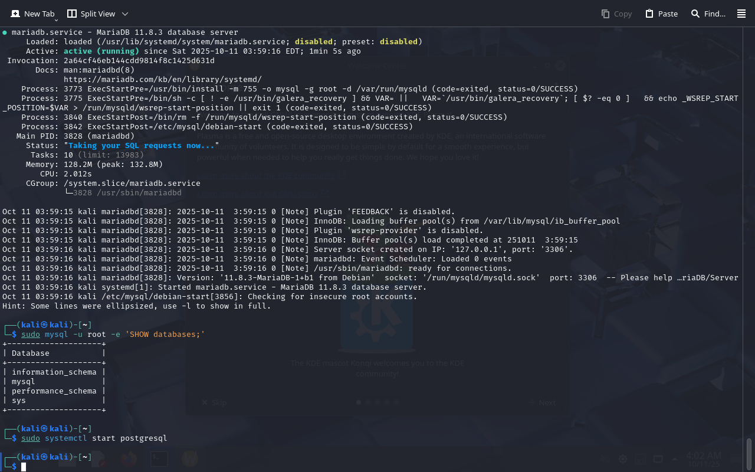
Task: Click the green mariadb.service status dot
Action: [x=5, y=32]
